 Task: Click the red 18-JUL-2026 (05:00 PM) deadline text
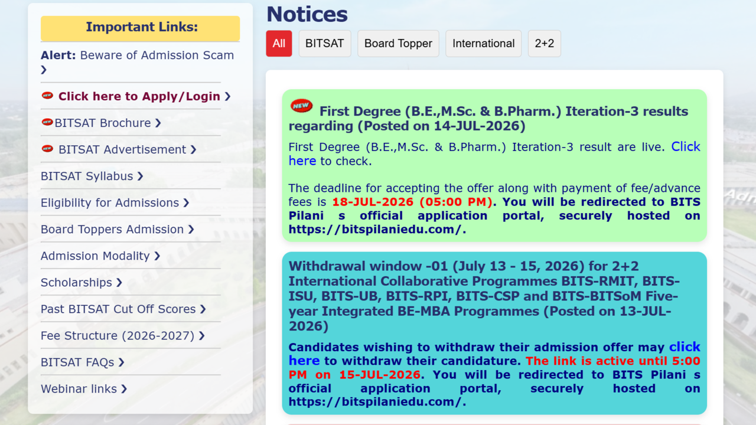pyautogui.click(x=412, y=202)
